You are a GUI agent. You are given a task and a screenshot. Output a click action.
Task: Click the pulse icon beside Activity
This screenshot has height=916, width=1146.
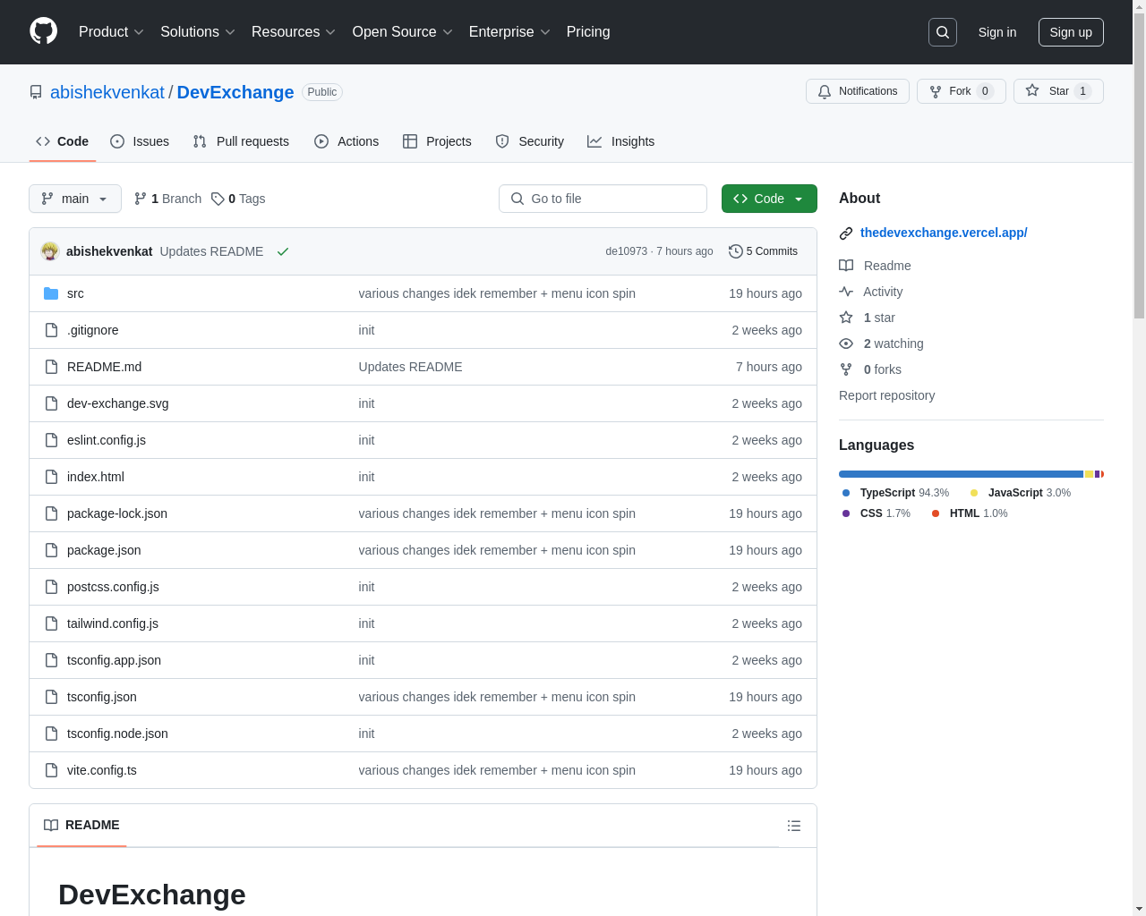(846, 292)
